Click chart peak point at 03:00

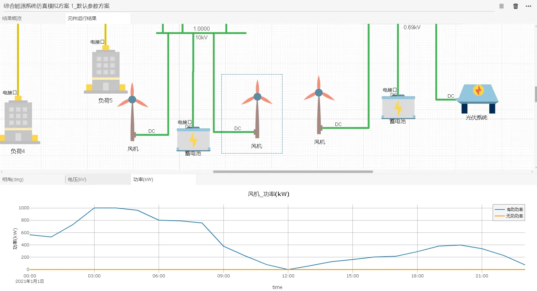94,208
